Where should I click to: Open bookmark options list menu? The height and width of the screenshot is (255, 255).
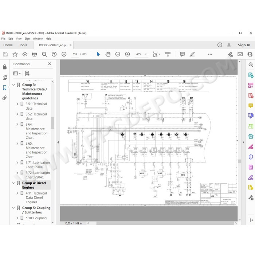tap(17, 74)
